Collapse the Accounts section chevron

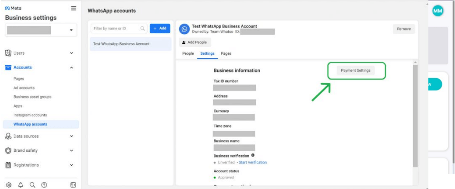[72, 68]
